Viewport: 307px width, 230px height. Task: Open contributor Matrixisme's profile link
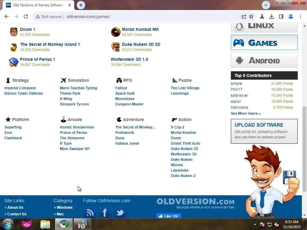click(239, 108)
